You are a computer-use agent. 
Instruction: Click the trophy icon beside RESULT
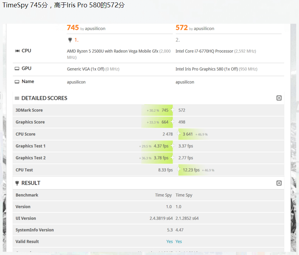[17, 183]
